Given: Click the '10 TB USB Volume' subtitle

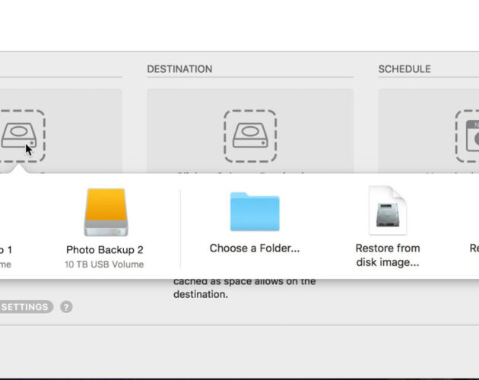Looking at the screenshot, I should [x=104, y=264].
